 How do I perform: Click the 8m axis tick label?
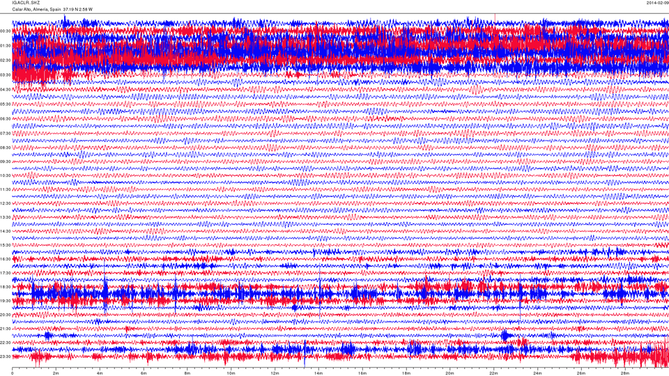187,373
